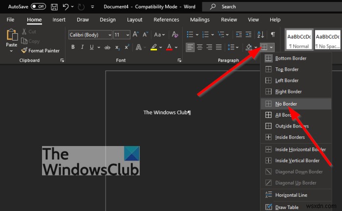Screen dimensions: 342x211
Task: Click Decrease Indent icon
Action: (239, 35)
